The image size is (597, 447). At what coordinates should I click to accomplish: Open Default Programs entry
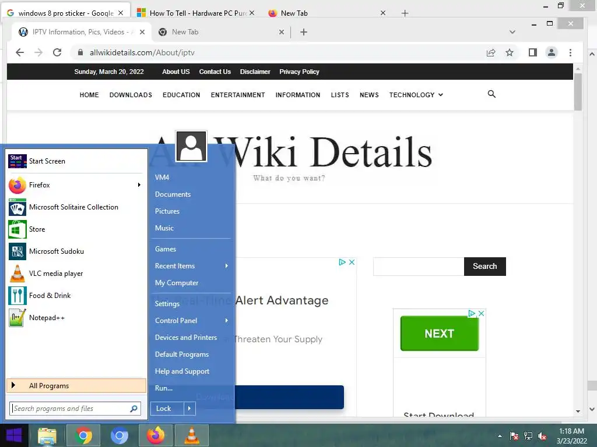(x=182, y=354)
